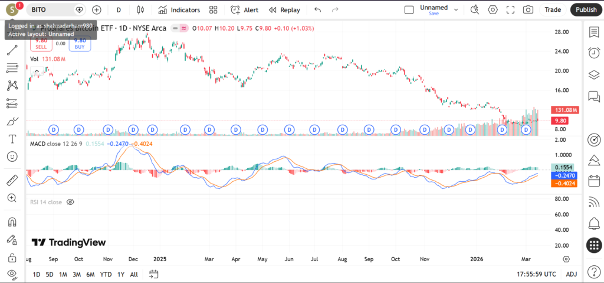
Task: Toggle RSI 14 indicator visibility
Action: (70, 202)
